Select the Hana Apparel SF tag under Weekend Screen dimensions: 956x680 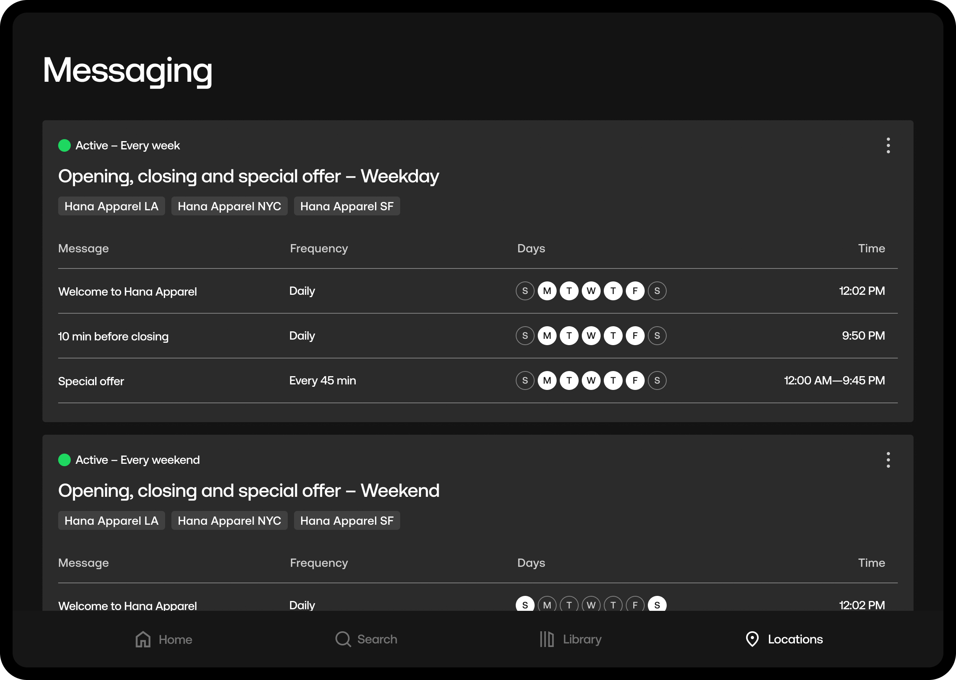[x=347, y=520]
